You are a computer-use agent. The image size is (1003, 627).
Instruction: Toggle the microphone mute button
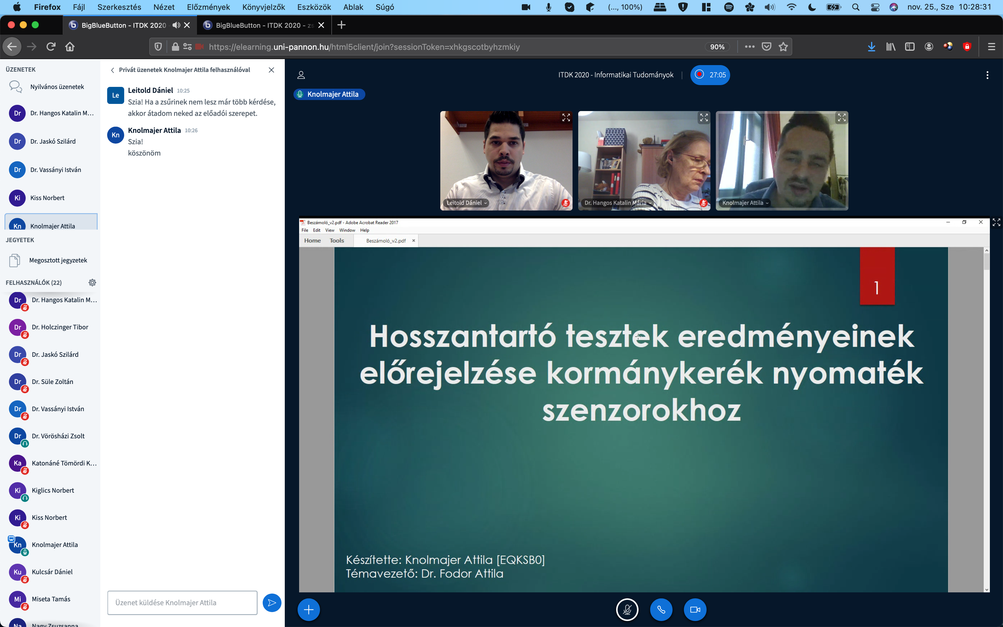point(627,610)
